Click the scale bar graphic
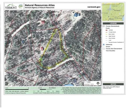140x108 pixels. pos(29,89)
